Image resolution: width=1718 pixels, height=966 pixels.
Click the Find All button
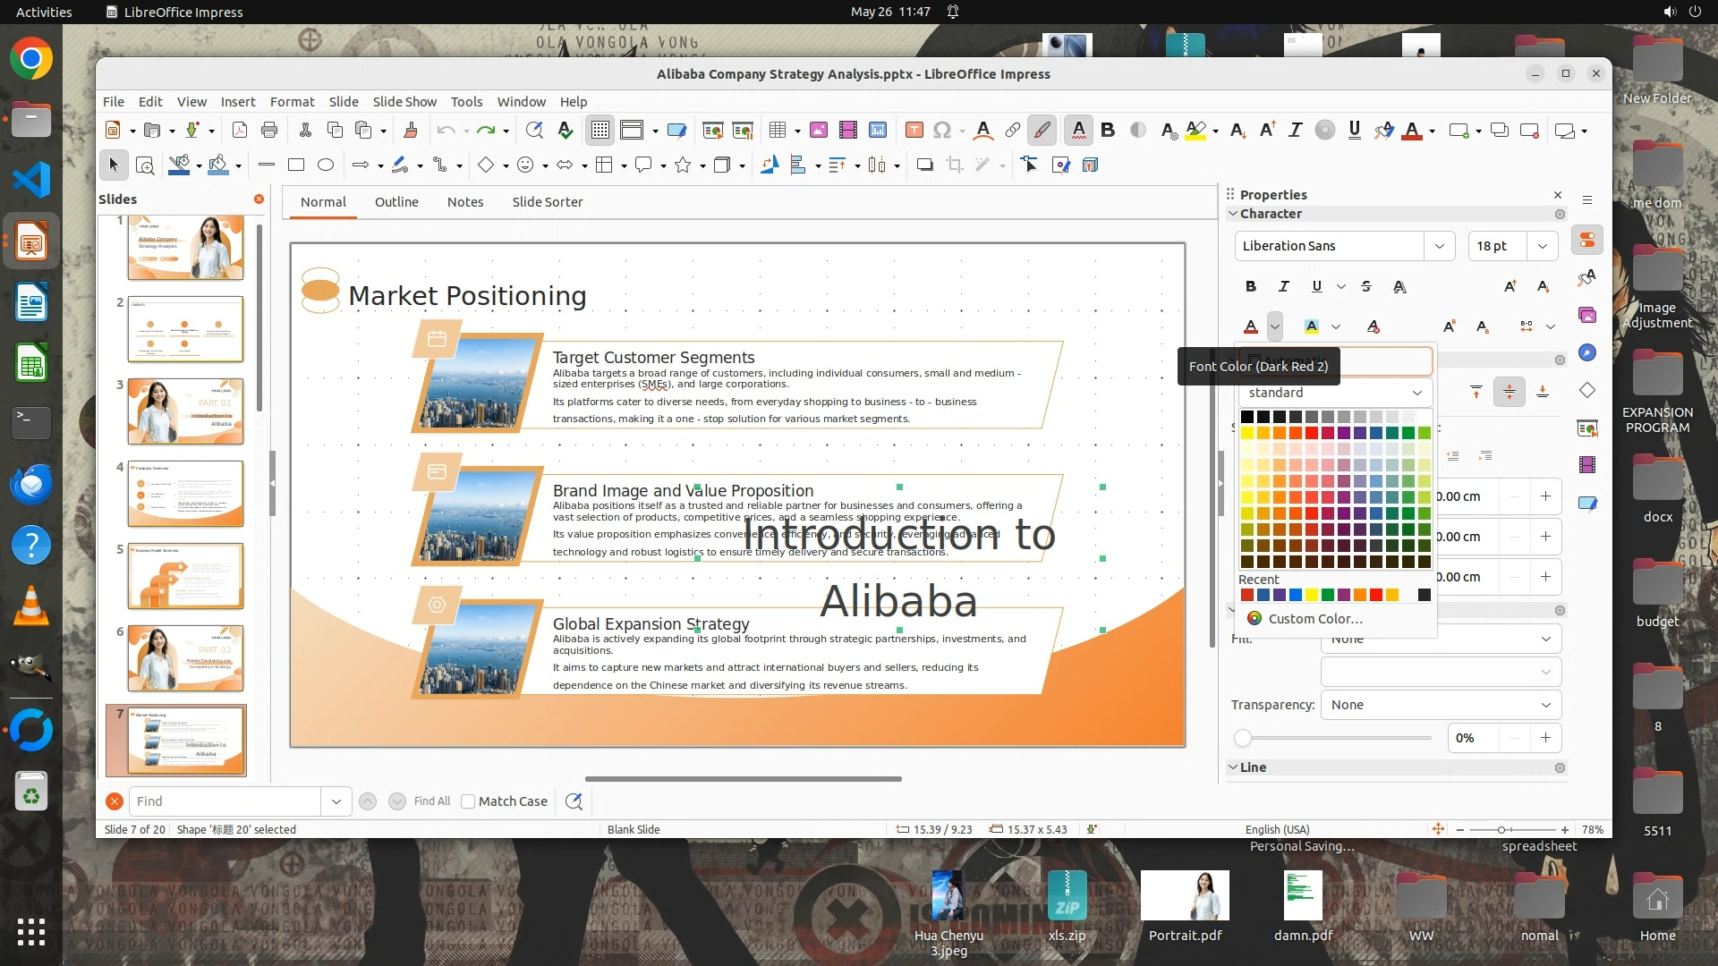(431, 801)
